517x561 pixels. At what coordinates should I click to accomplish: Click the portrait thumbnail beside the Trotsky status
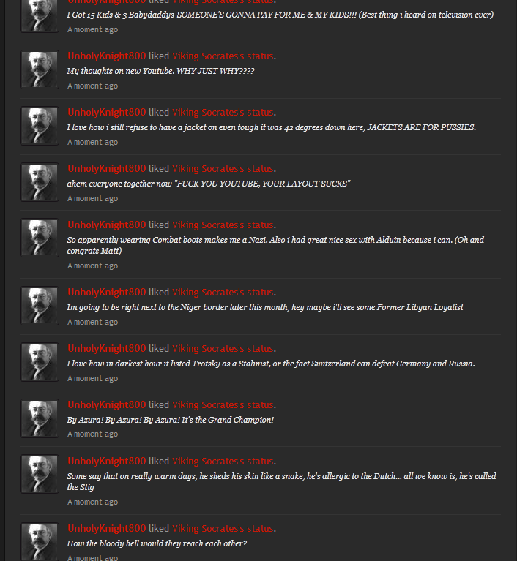tap(40, 362)
